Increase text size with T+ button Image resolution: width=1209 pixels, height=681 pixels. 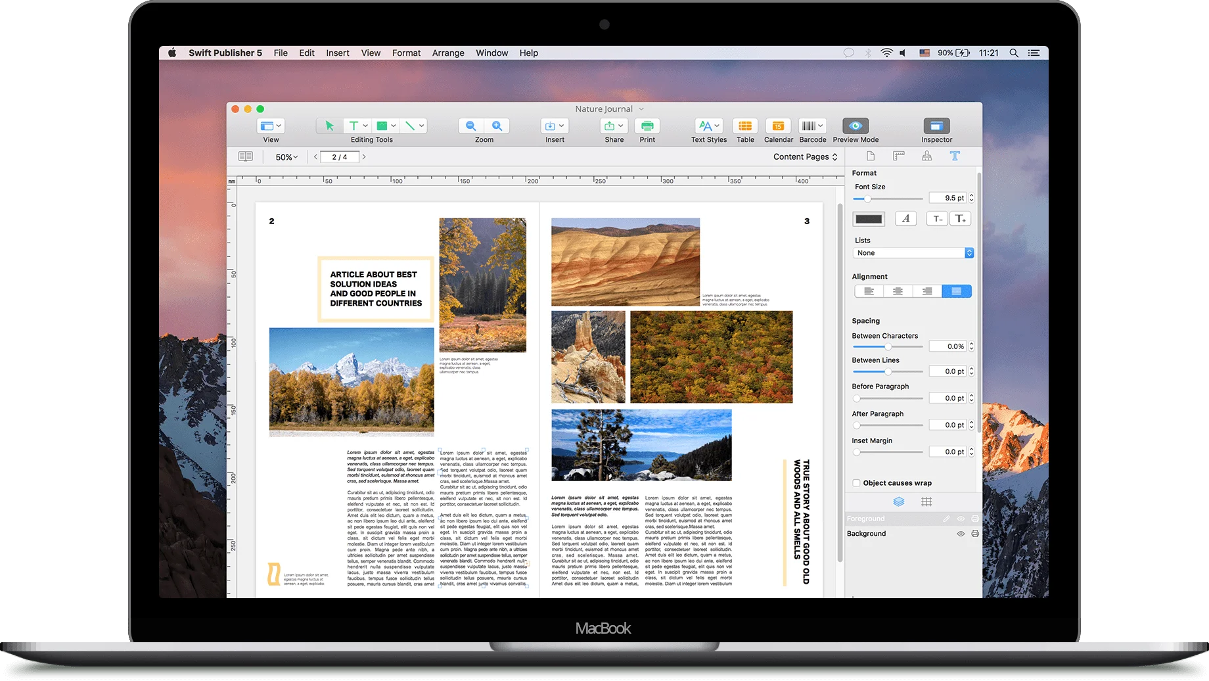(x=960, y=219)
